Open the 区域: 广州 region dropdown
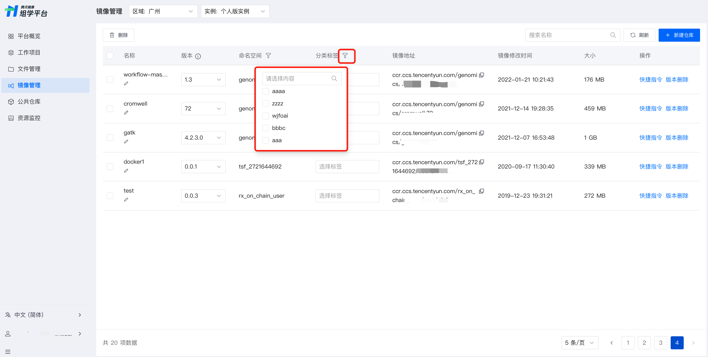Viewport: 708px width, 357px height. [x=163, y=12]
